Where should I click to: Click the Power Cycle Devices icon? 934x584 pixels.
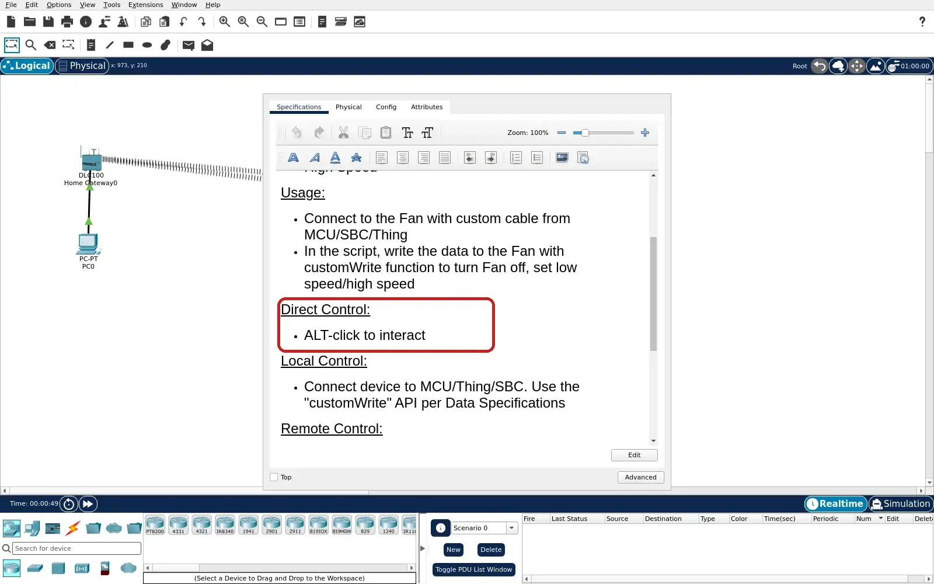[x=69, y=504]
